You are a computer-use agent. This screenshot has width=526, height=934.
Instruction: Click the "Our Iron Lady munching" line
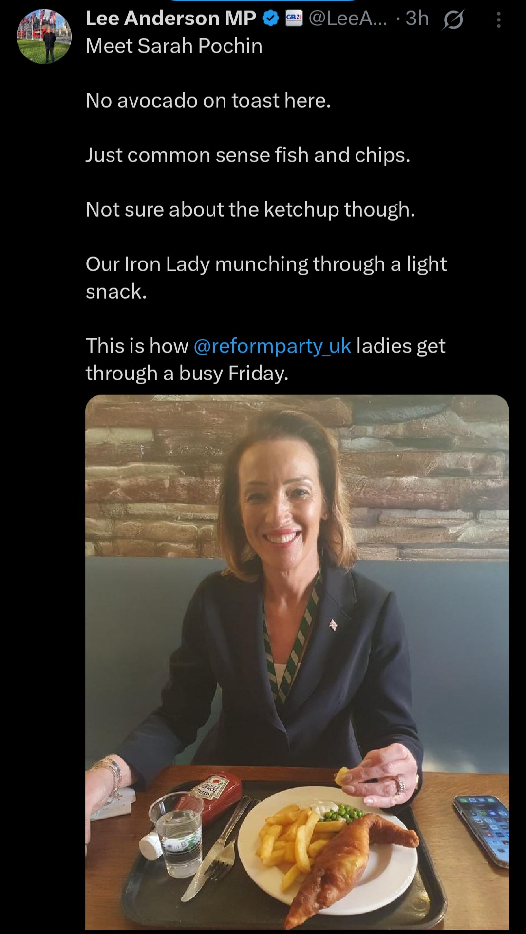tap(266, 264)
